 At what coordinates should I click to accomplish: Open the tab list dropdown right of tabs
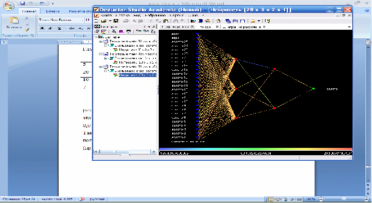coord(349,27)
